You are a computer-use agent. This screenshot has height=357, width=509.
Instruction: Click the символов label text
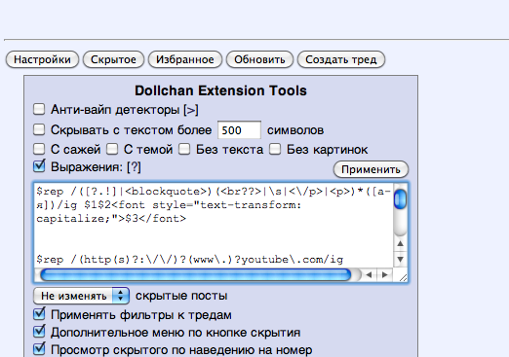(295, 130)
